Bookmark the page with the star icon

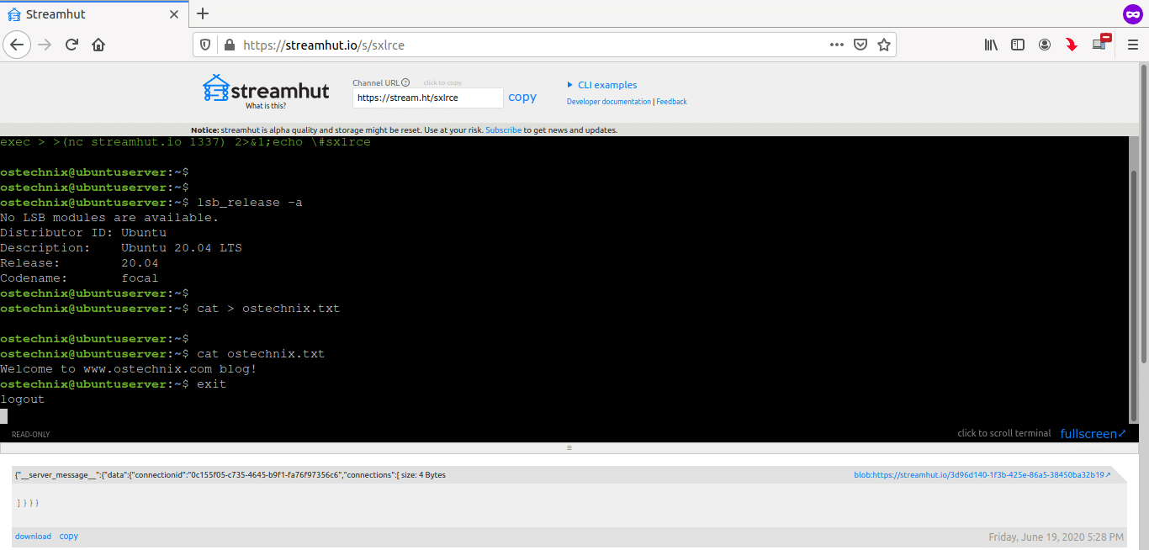pyautogui.click(x=884, y=45)
